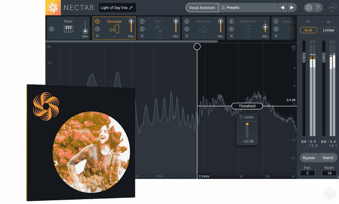This screenshot has width=339, height=204.
Task: Remove the Saturation module
Action: [x=231, y=36]
